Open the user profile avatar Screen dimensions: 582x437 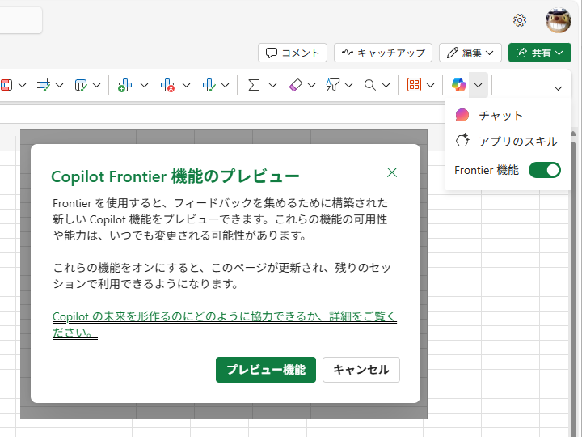click(x=559, y=20)
